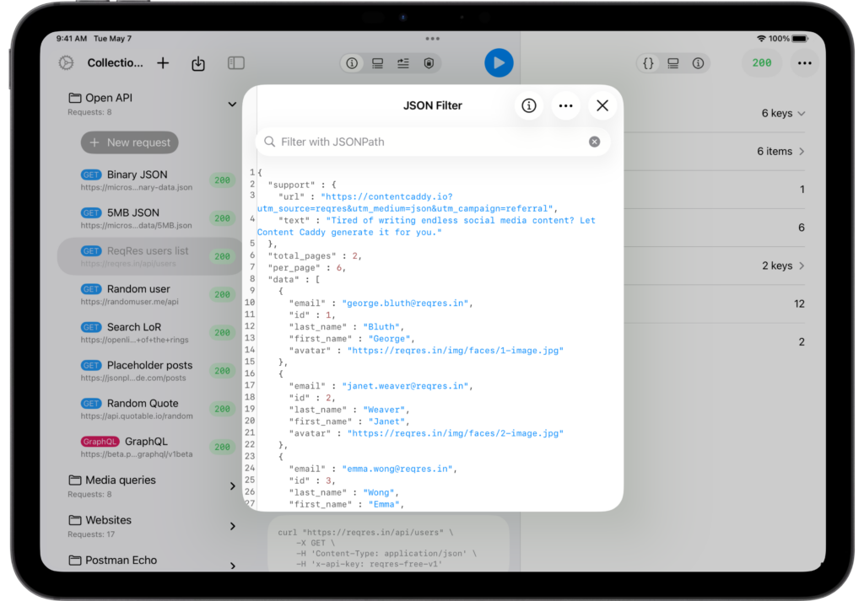Switch to request authorization shield tab
This screenshot has width=864, height=601.
[x=429, y=63]
